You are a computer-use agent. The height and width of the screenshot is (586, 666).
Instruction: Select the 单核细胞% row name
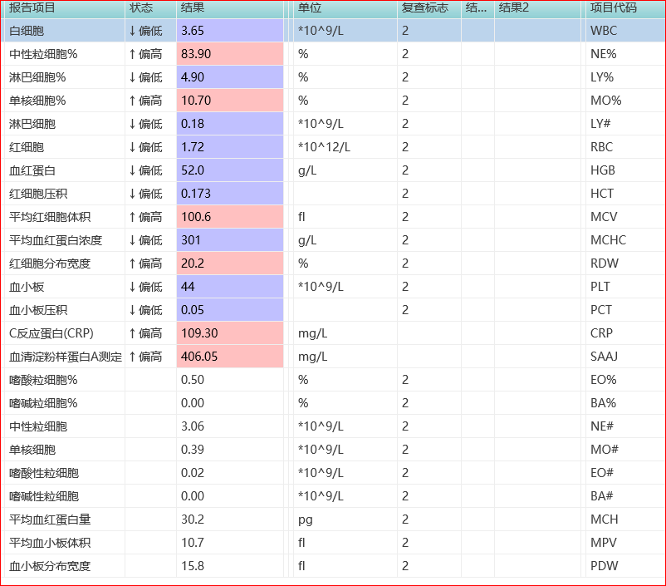point(38,101)
